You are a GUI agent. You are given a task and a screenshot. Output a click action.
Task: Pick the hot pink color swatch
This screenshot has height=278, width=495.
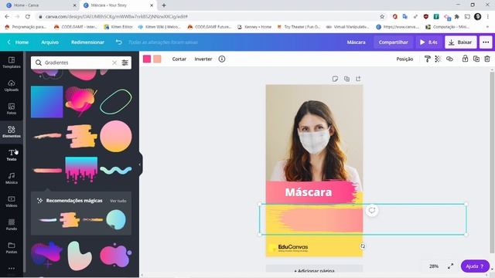coord(147,59)
